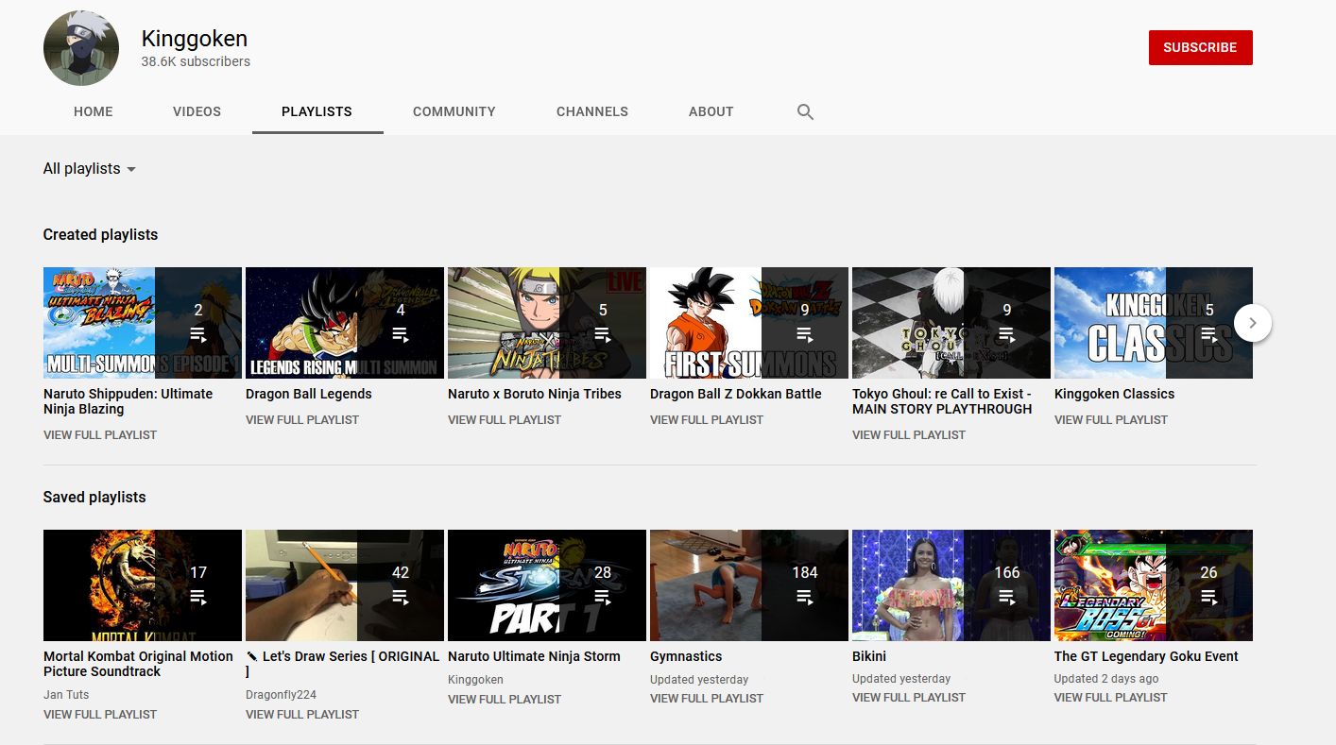Image resolution: width=1336 pixels, height=745 pixels.
Task: Click the playlist queue icon on Dragon Ball Legends
Action: [401, 334]
